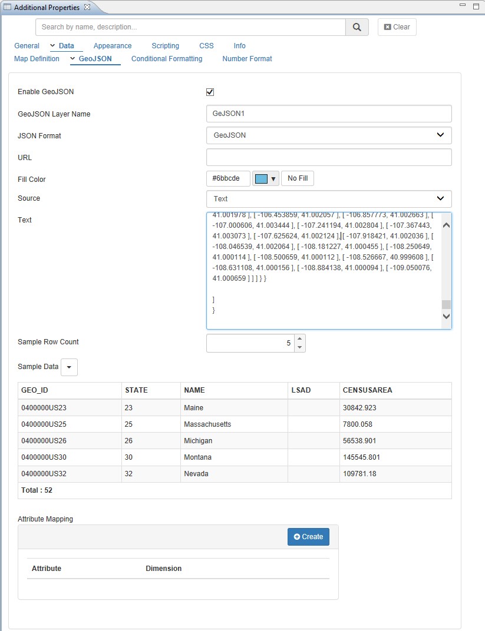Viewport: 485px width, 631px height.
Task: Open the Conditional Formatting sub-tab
Action: pos(167,59)
